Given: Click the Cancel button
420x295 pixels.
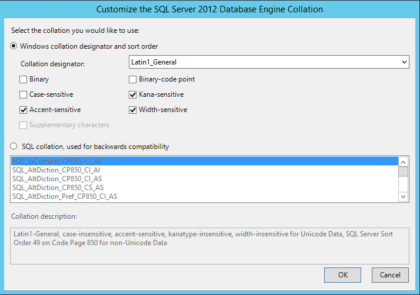Looking at the screenshot, I should pyautogui.click(x=390, y=275).
